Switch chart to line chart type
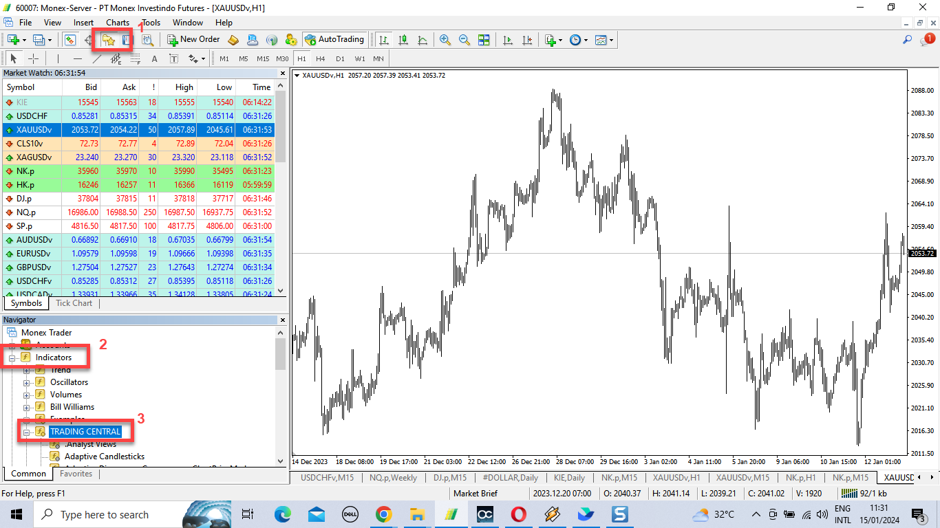 [x=422, y=40]
